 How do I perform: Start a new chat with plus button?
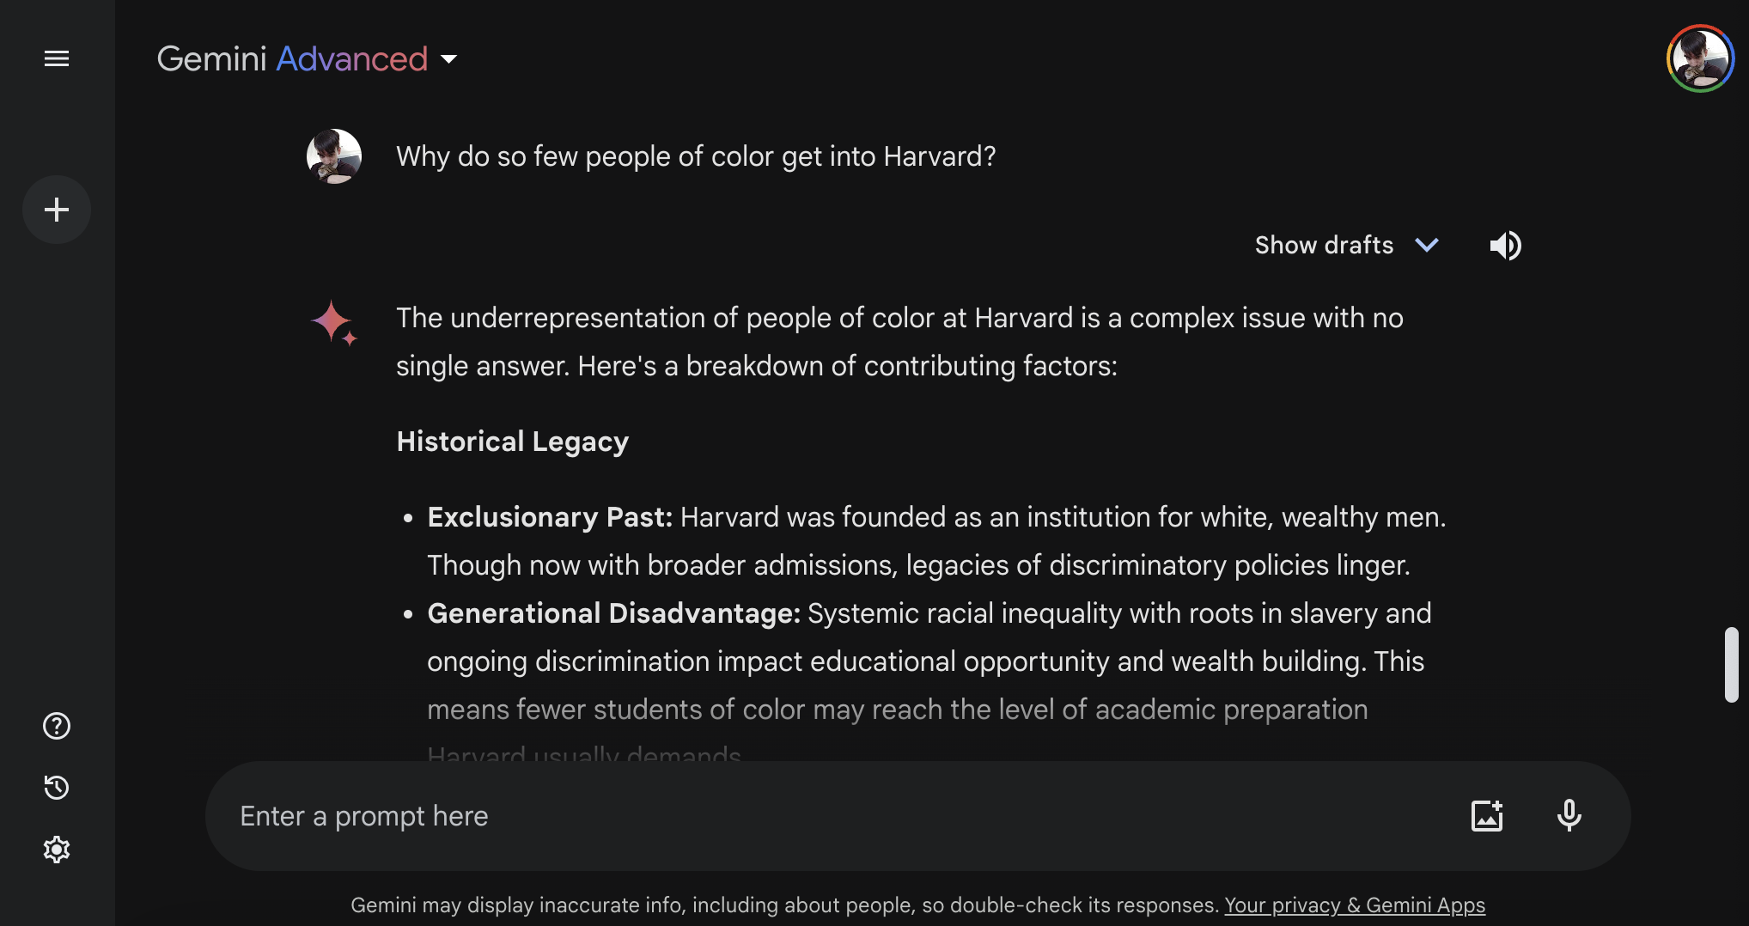click(57, 210)
